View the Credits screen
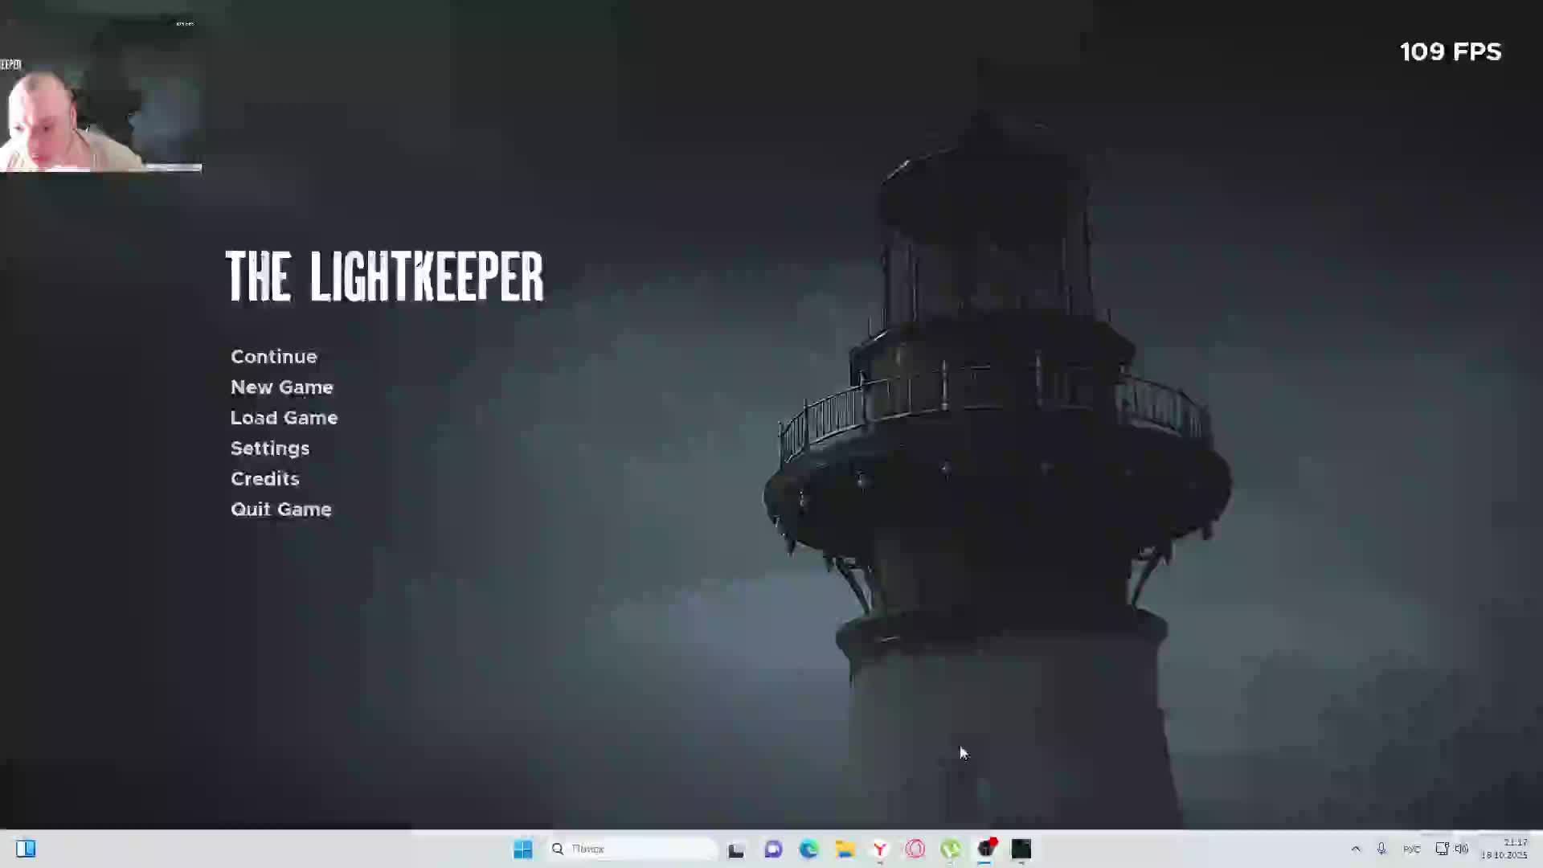 coord(264,479)
